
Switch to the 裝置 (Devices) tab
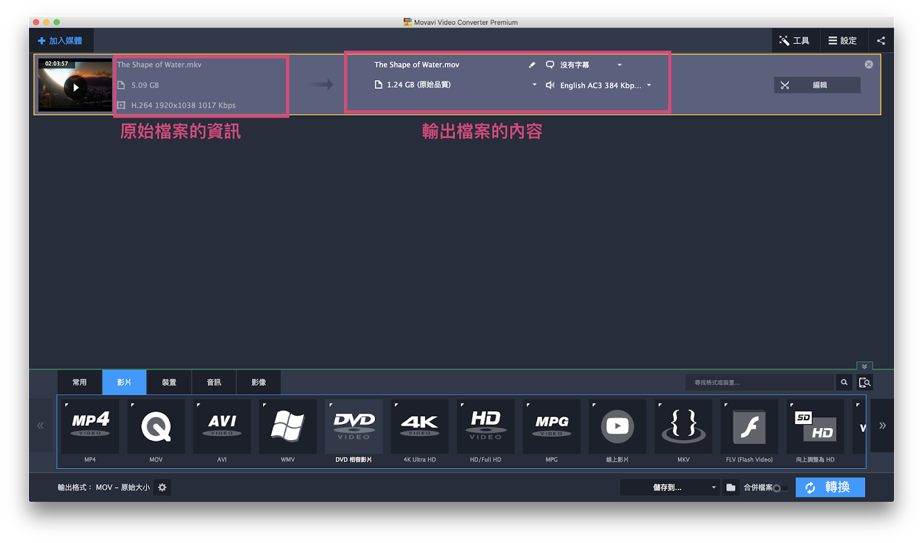[169, 382]
